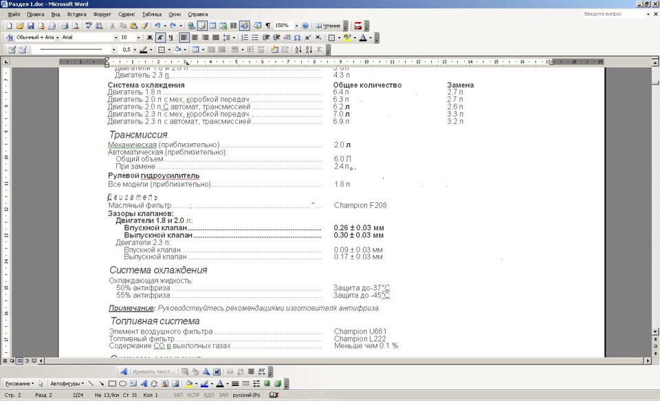Justify text alignment

pos(215,38)
